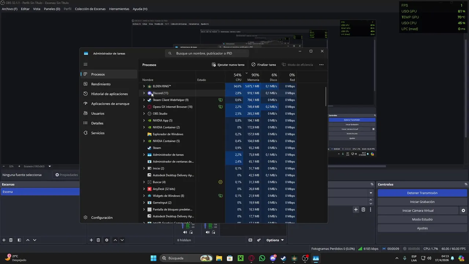Move scene up in Escenas panel
This screenshot has height=264, width=469.
(27, 240)
